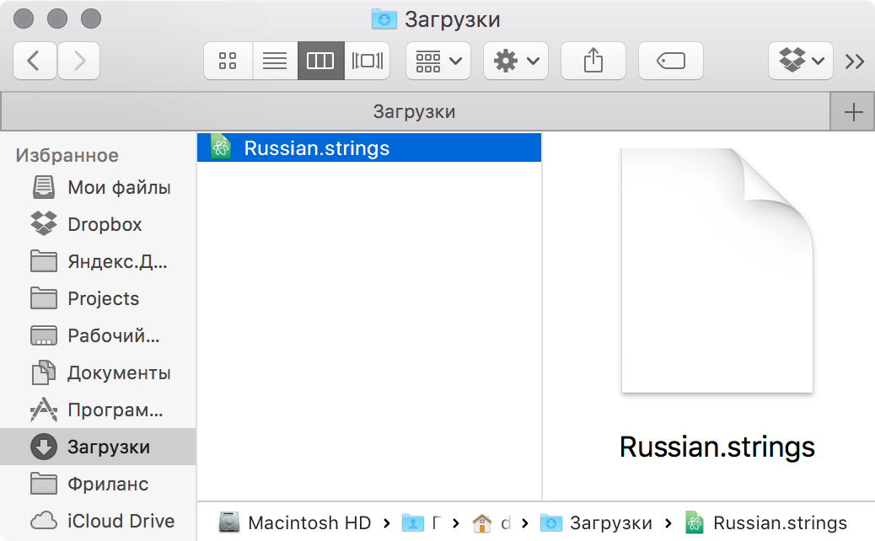Switch to Cover Flow view

pyautogui.click(x=367, y=61)
